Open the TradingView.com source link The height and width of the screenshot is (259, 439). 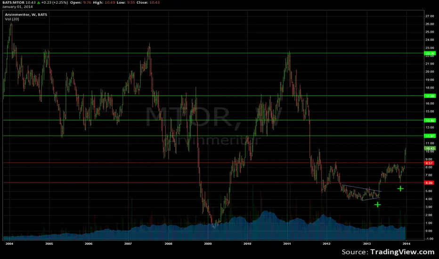pyautogui.click(x=402, y=252)
